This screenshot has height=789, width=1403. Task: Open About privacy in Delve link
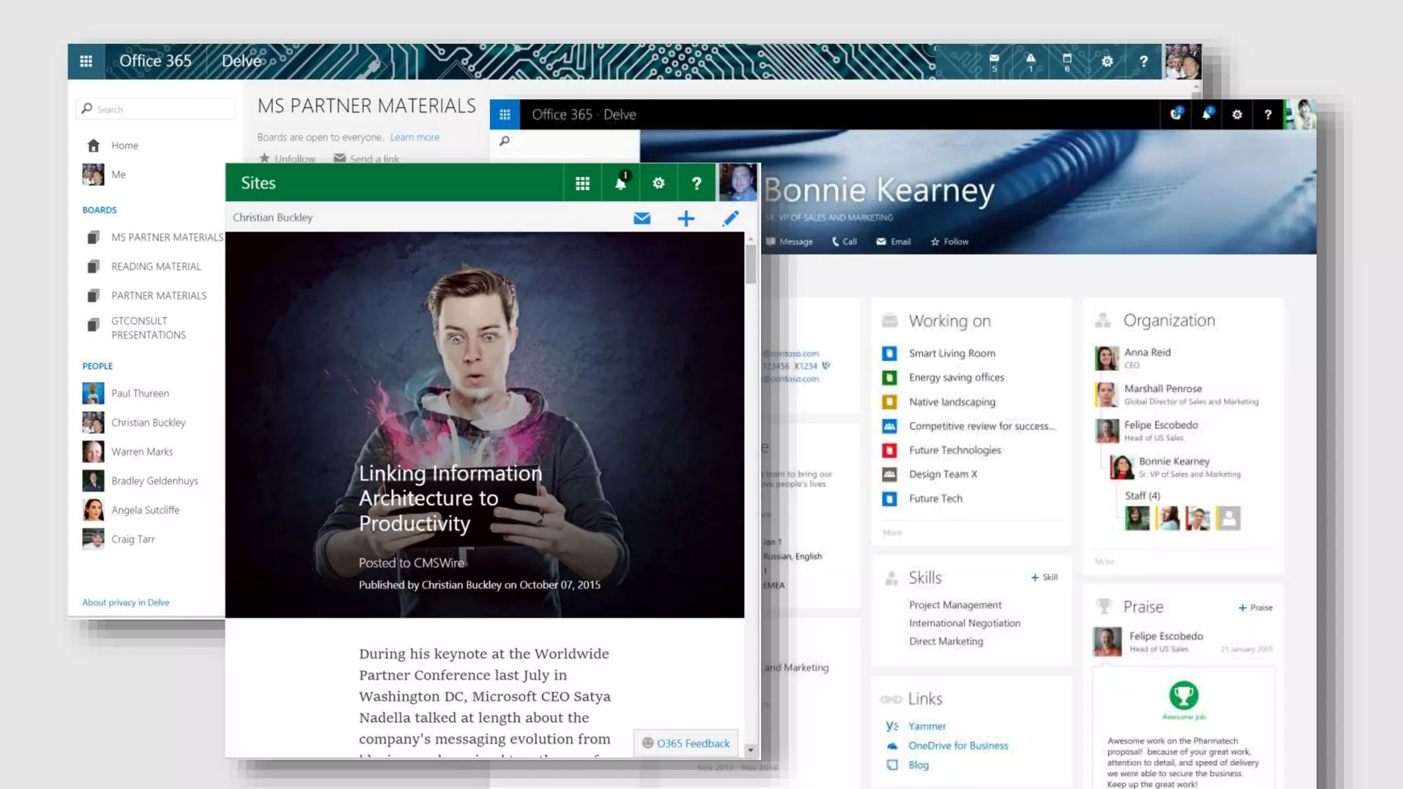point(126,602)
